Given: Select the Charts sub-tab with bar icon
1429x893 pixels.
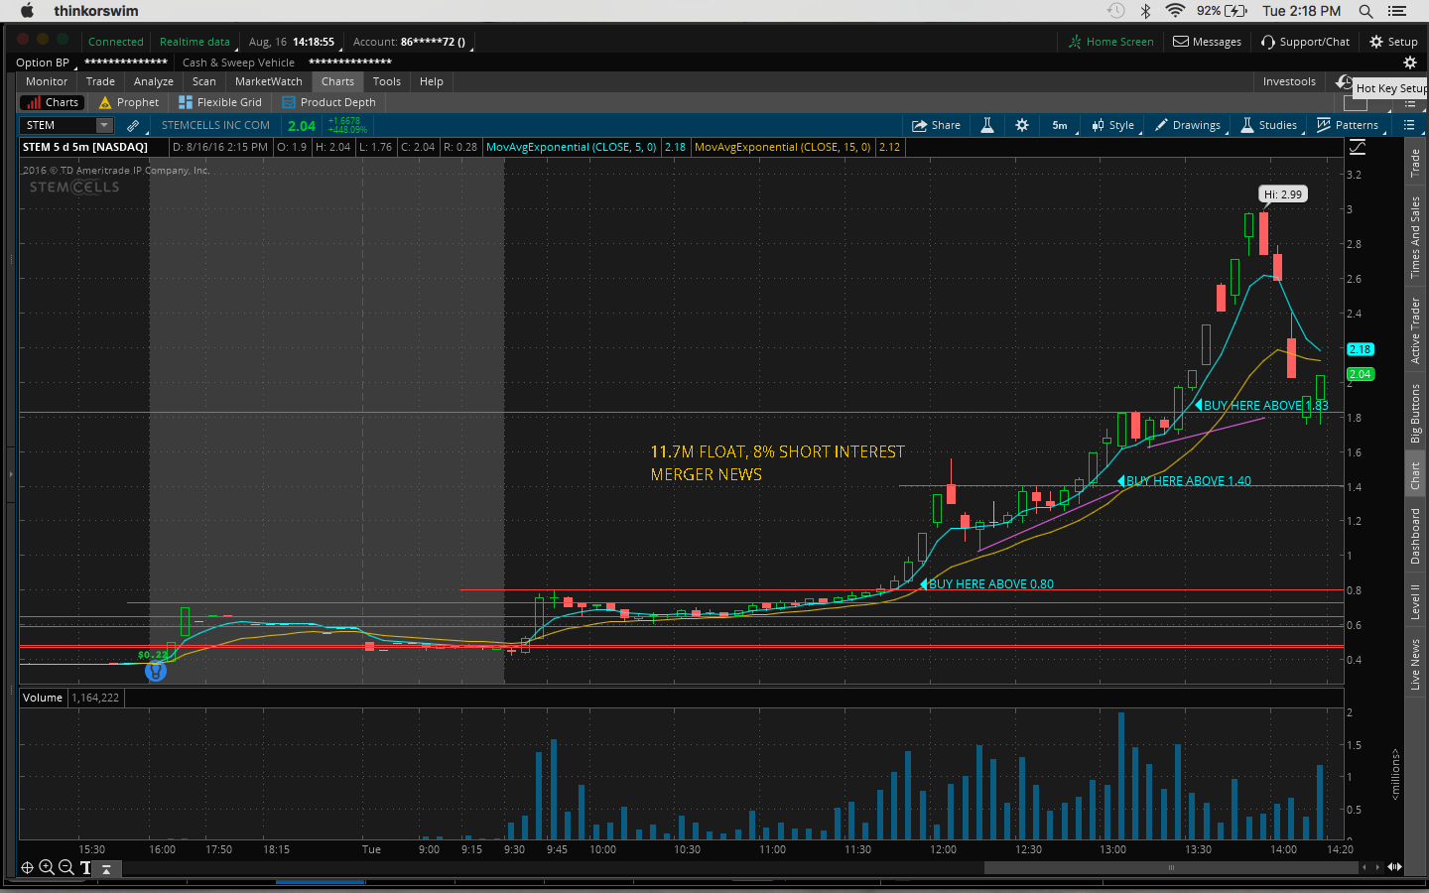Looking at the screenshot, I should pyautogui.click(x=53, y=102).
